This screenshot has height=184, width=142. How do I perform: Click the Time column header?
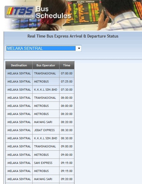pyautogui.click(x=67, y=65)
